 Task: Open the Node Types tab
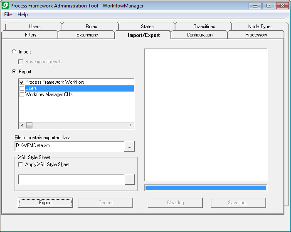point(260,27)
